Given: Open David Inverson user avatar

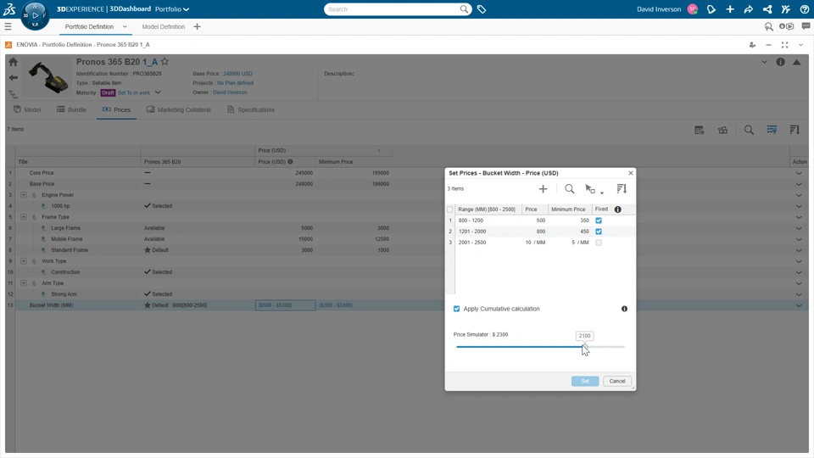Looking at the screenshot, I should pyautogui.click(x=693, y=9).
